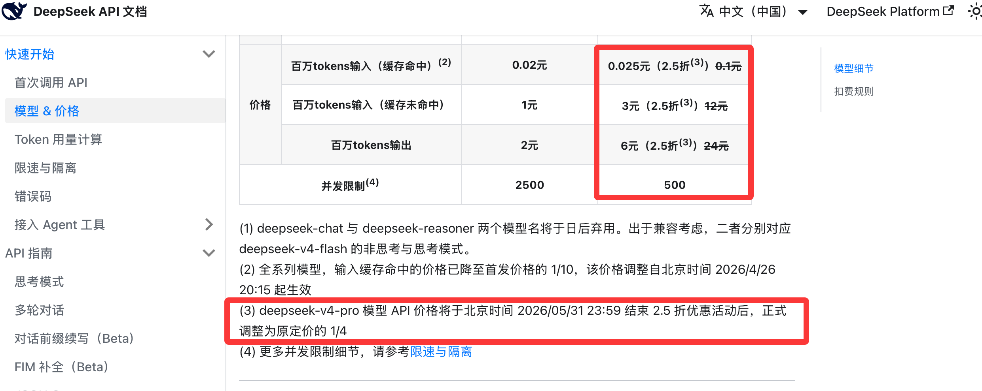The image size is (982, 391).
Task: Click footnote 2 about cache price reduction
Action: [x=507, y=280]
